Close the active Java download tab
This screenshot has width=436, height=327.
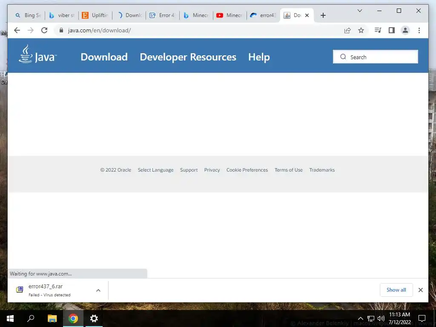pyautogui.click(x=307, y=15)
